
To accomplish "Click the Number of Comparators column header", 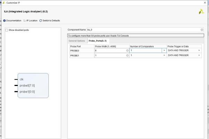I will pyautogui.click(x=148, y=46).
